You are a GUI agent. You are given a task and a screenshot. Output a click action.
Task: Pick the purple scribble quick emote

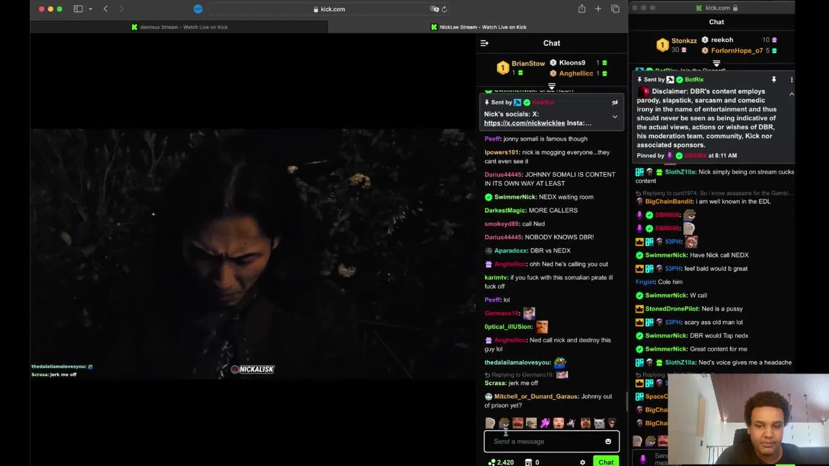pos(545,423)
